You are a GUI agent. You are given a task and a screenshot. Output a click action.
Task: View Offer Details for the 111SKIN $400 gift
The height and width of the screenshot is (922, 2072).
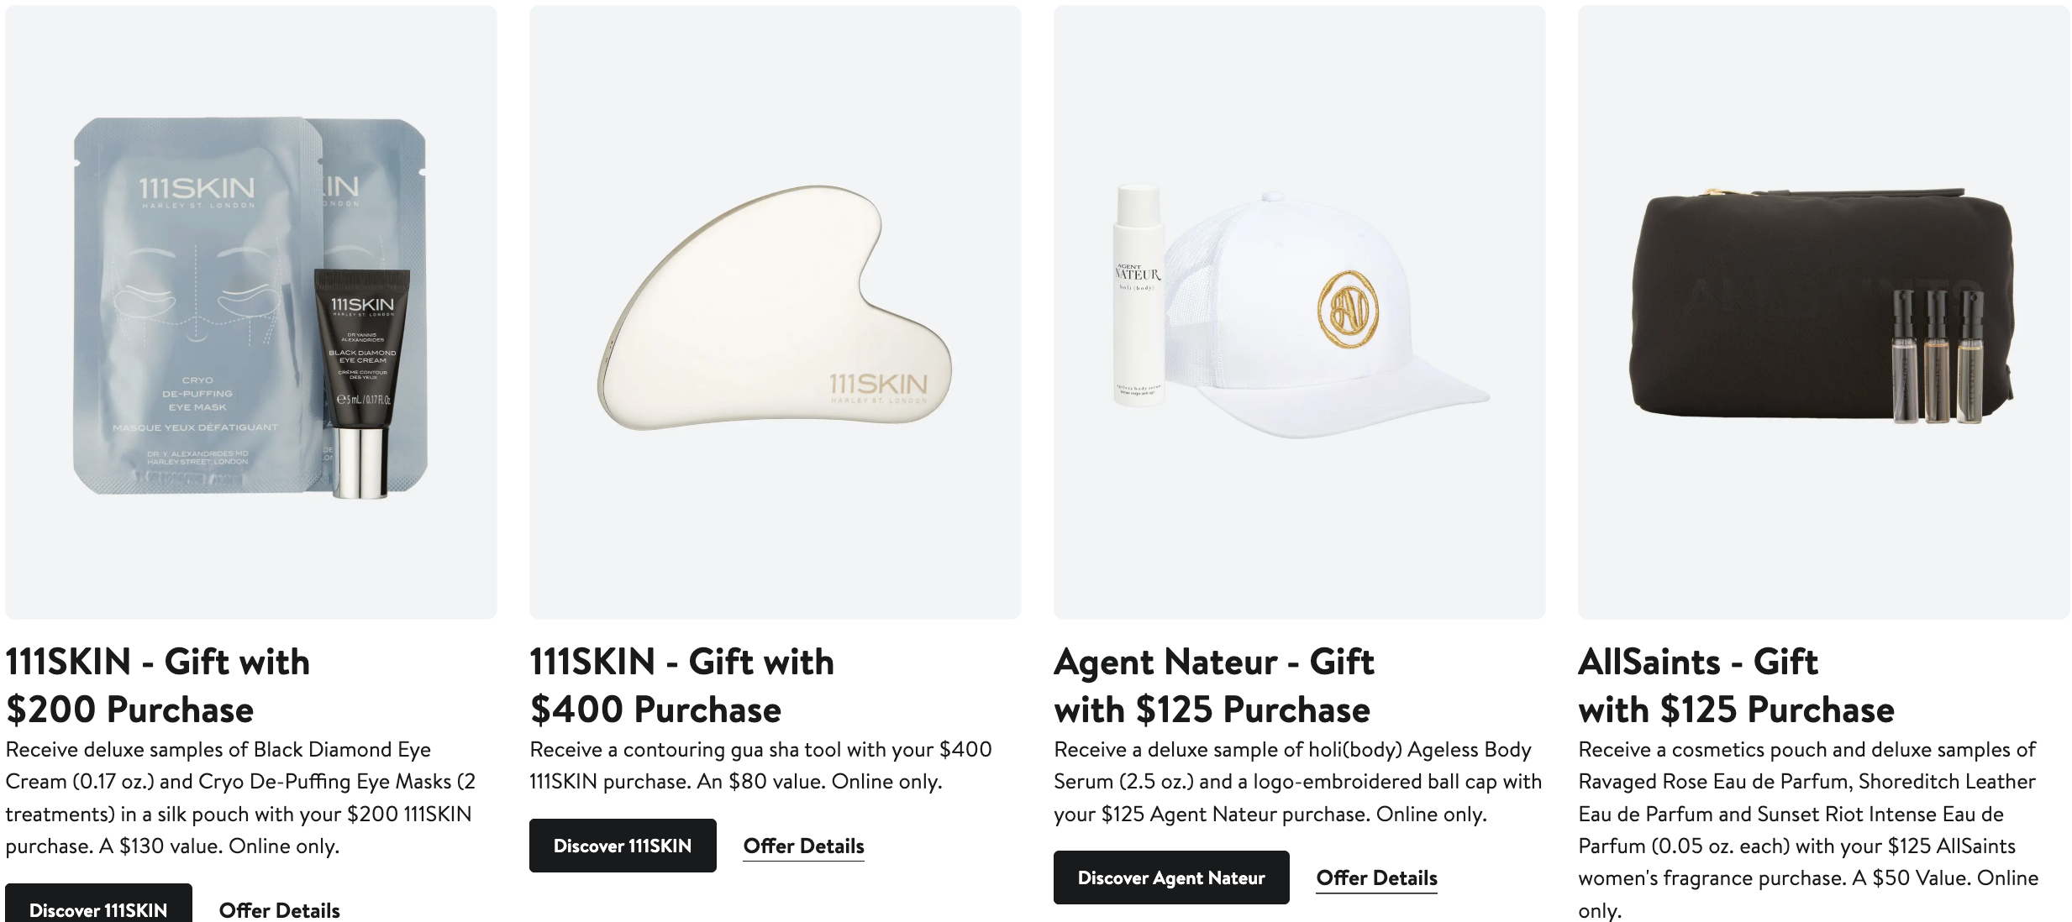point(803,846)
